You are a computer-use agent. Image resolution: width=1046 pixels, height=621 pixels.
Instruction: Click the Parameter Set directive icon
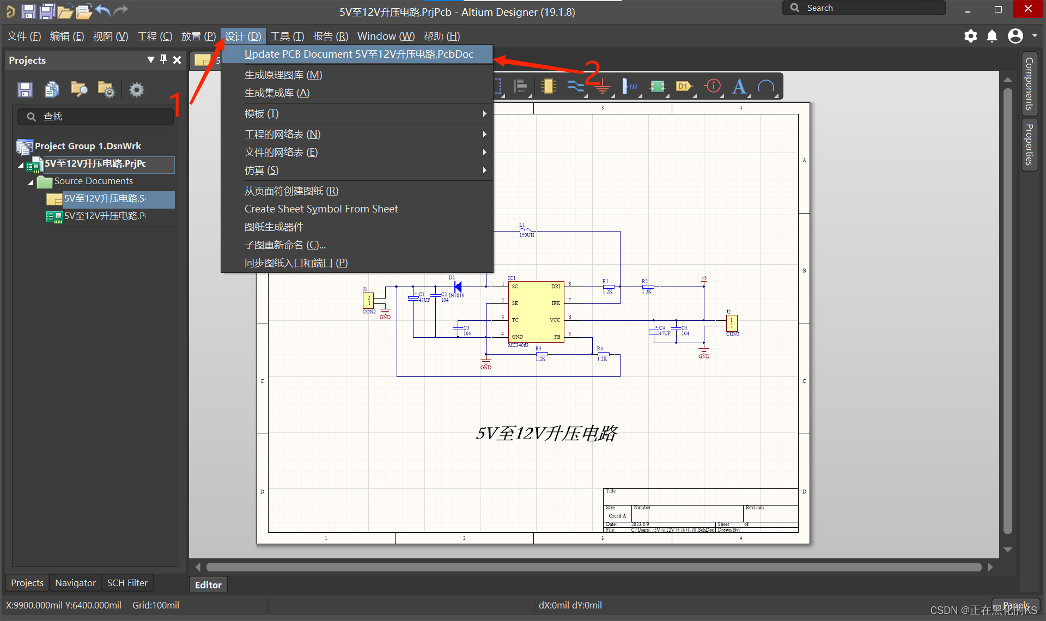(x=712, y=86)
